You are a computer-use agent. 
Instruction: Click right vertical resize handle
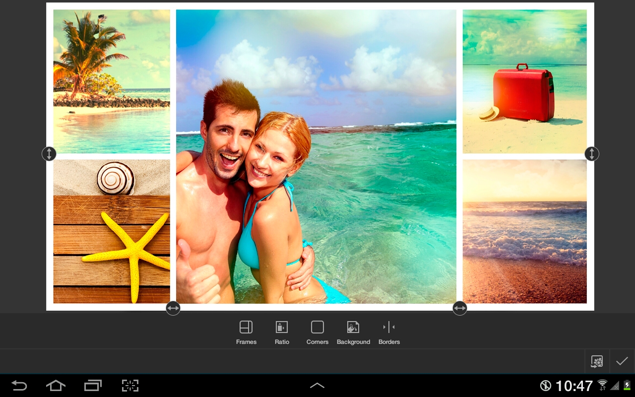(x=592, y=154)
